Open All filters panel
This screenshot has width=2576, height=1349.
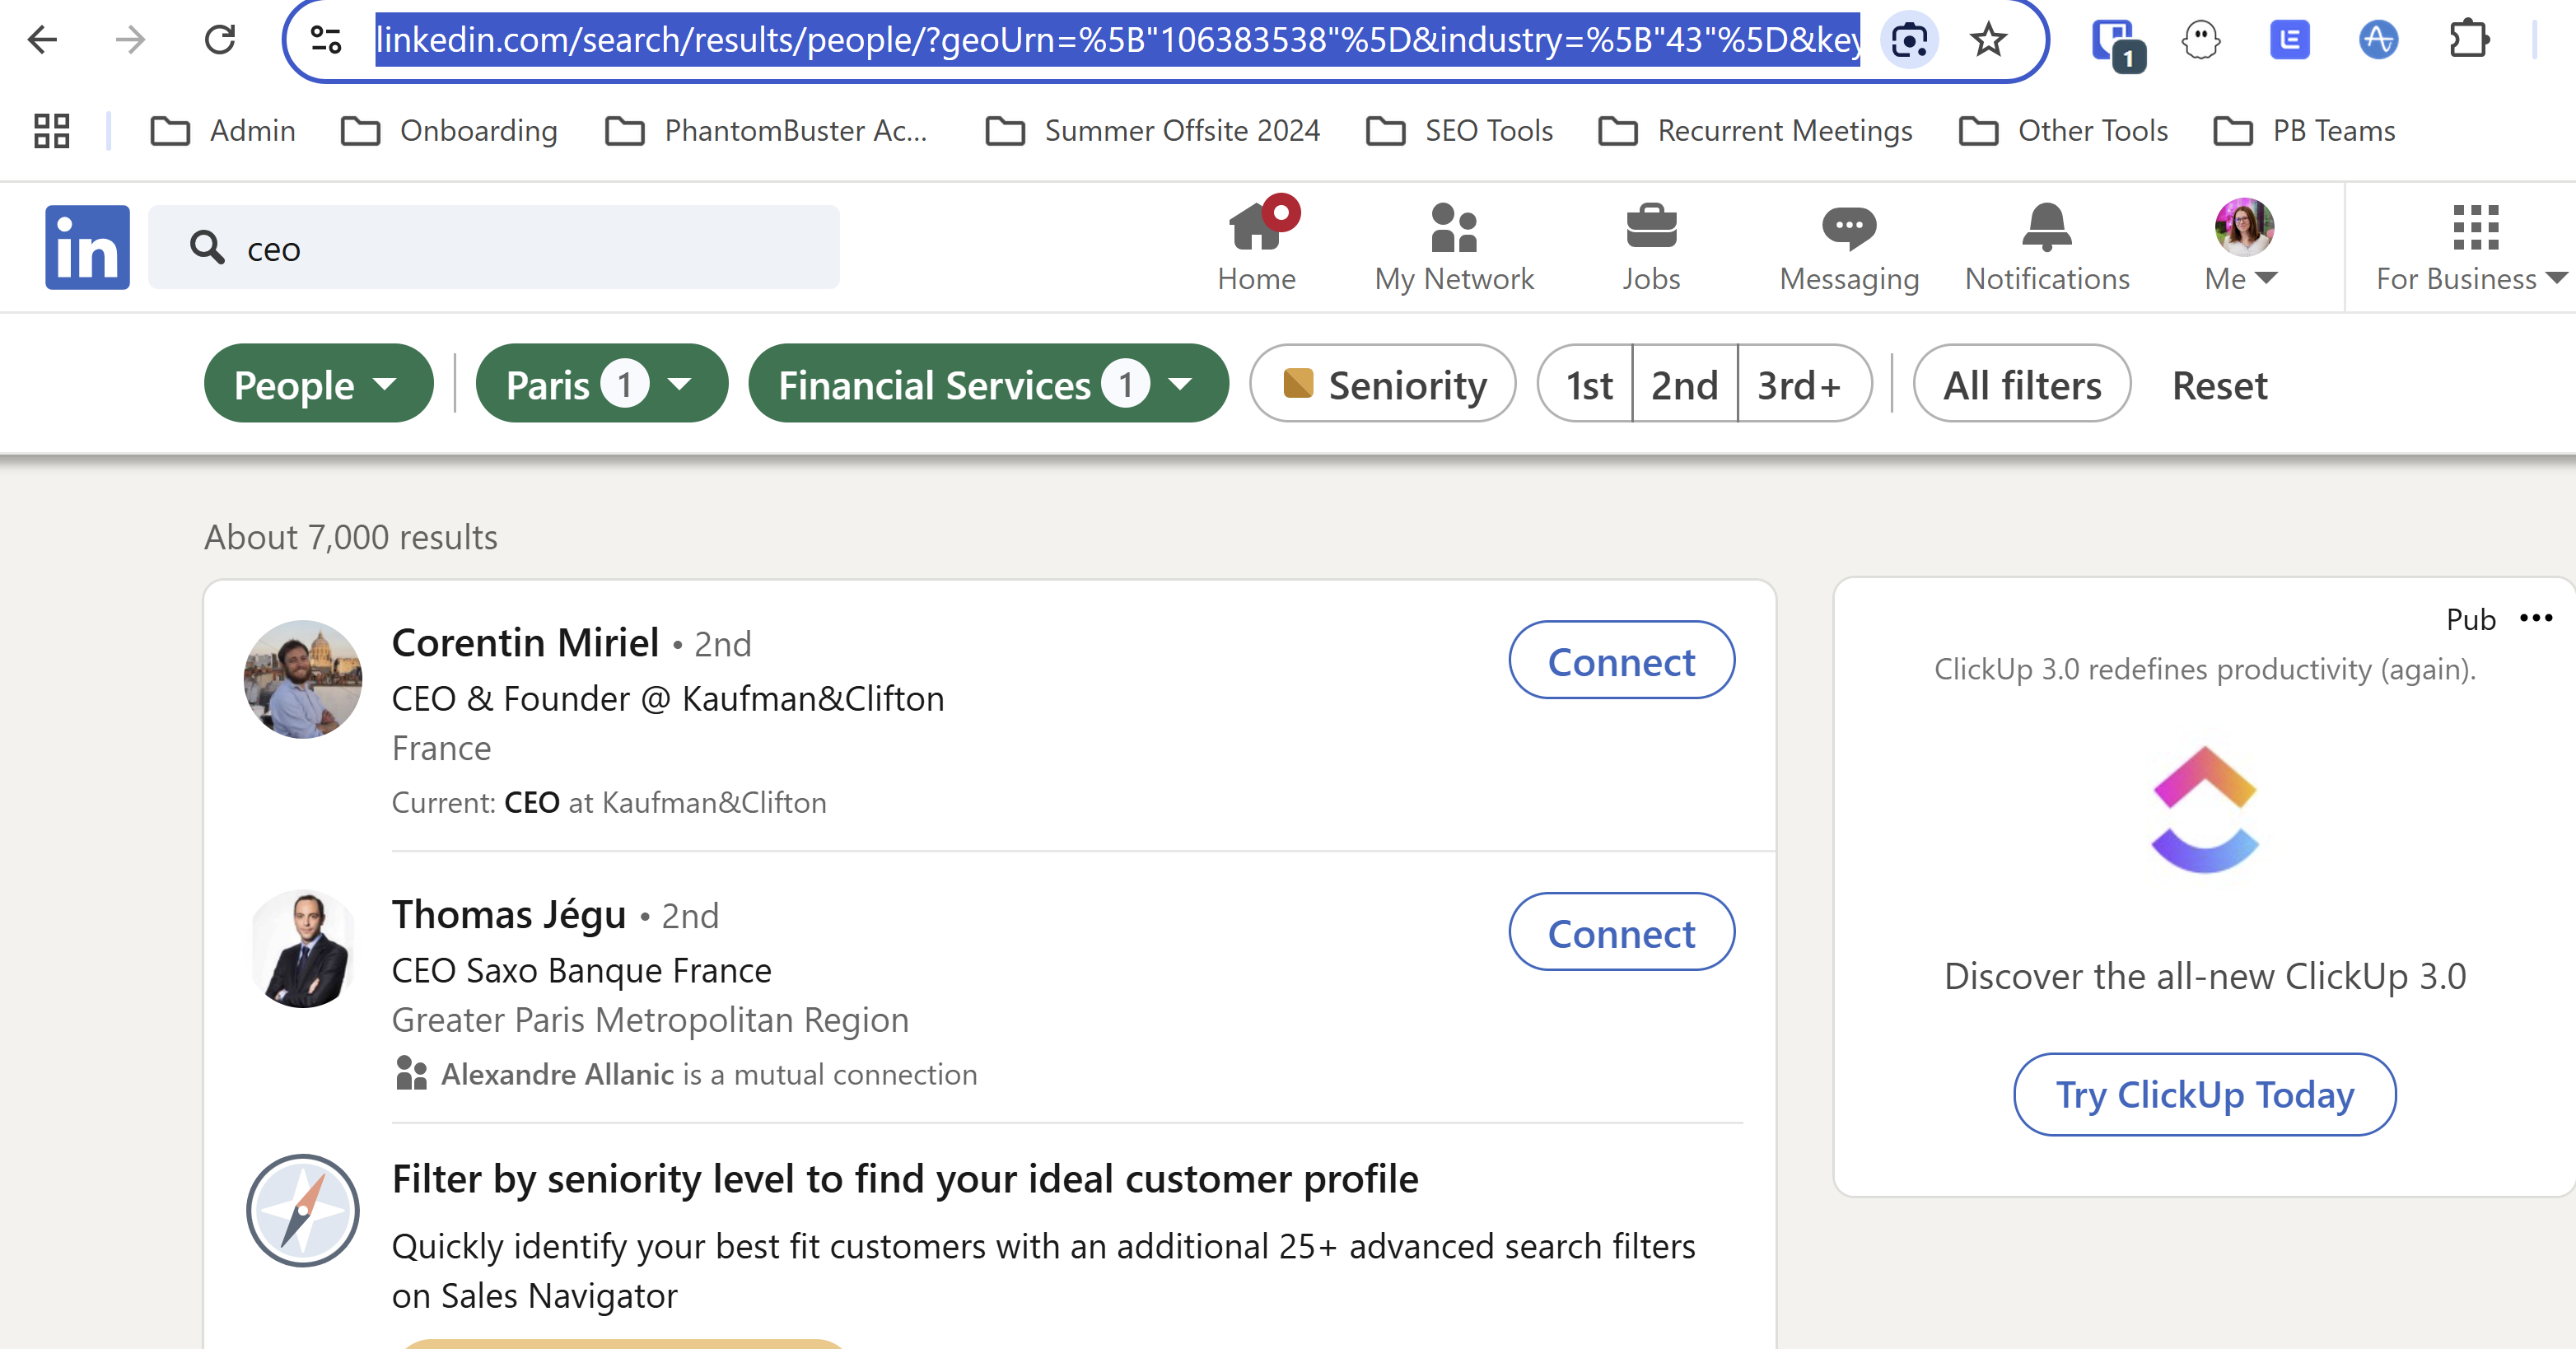click(x=2021, y=384)
